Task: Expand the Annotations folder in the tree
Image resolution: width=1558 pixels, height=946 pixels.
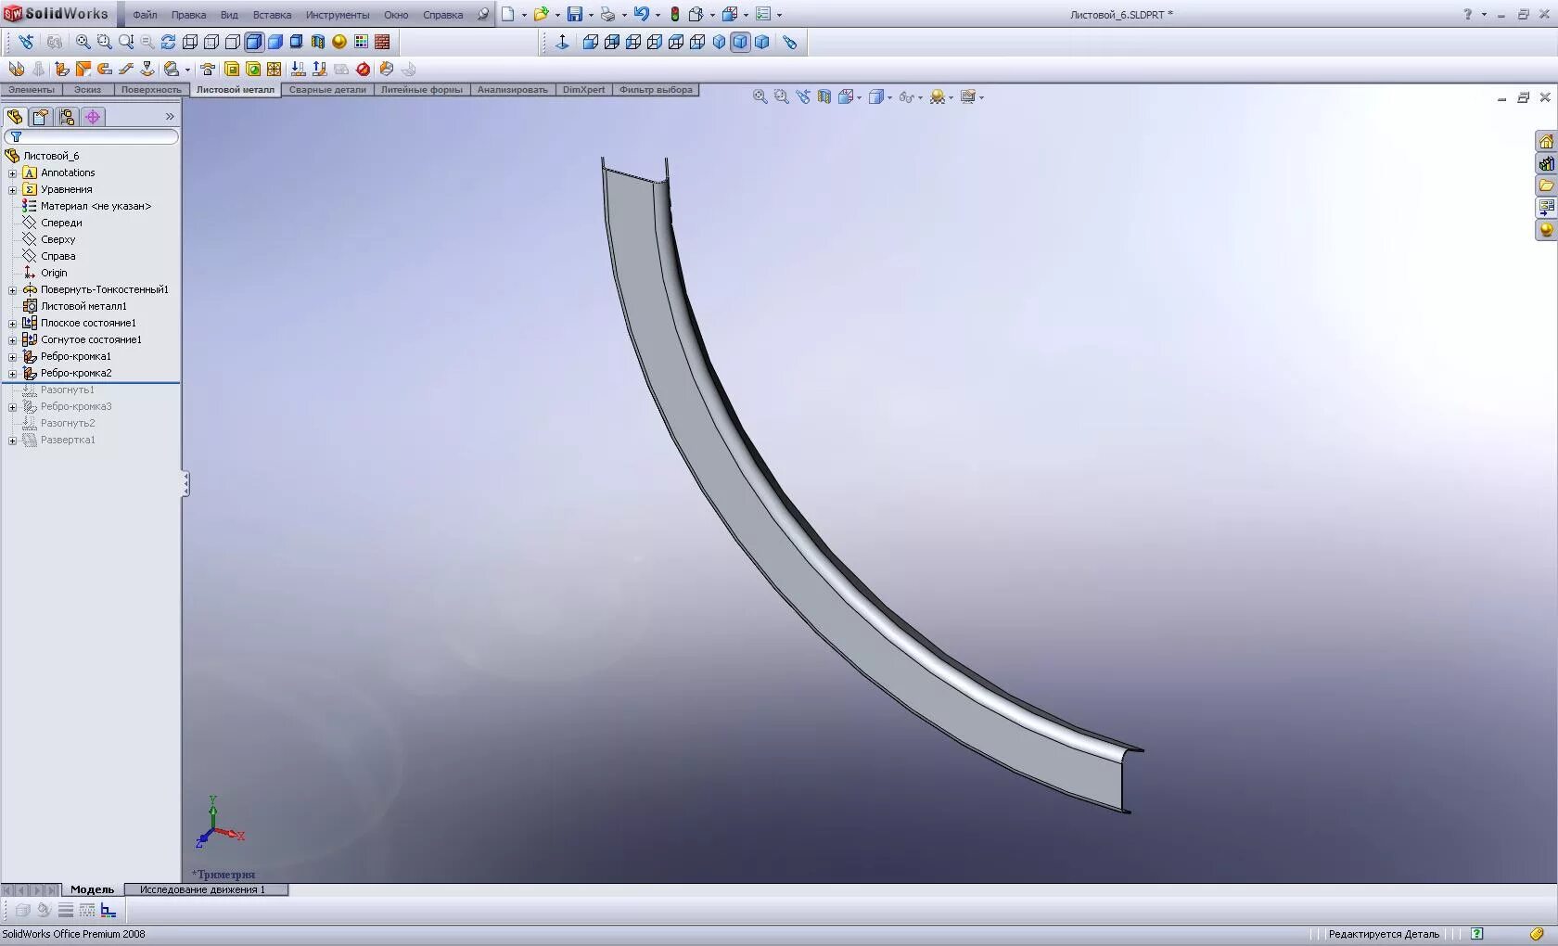Action: [12, 173]
